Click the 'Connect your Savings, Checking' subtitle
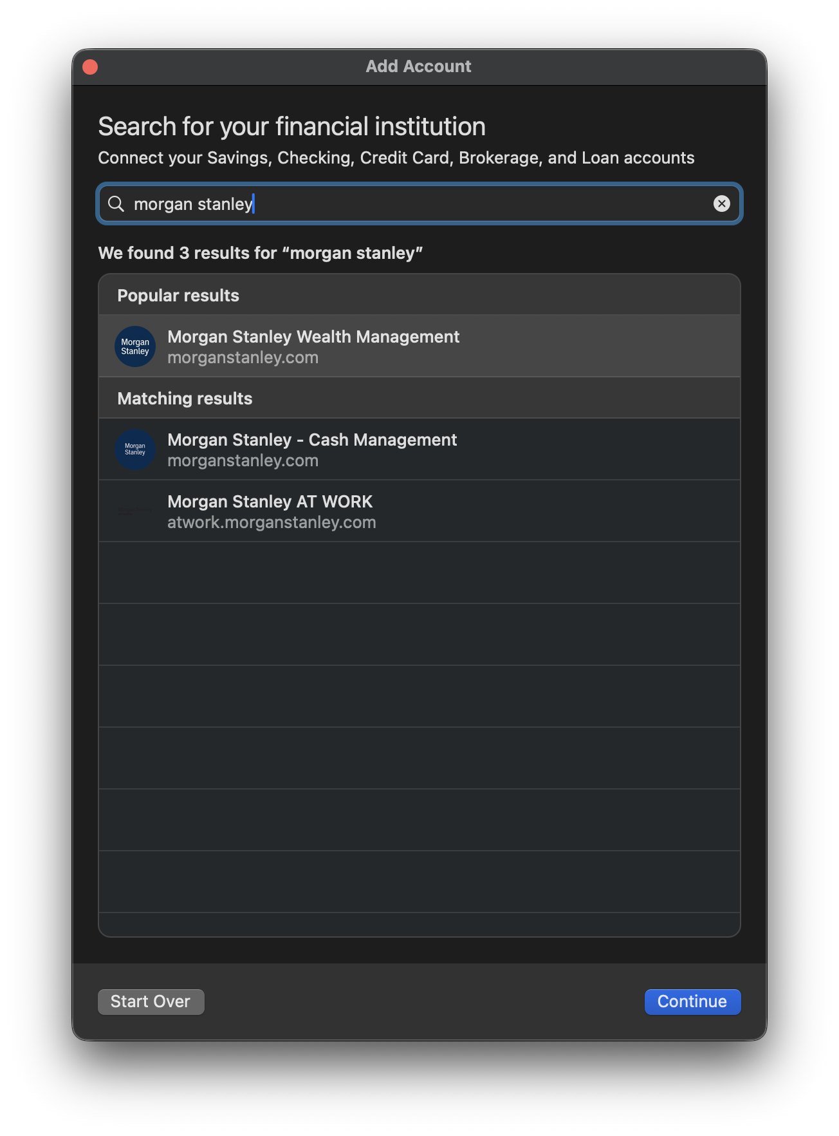Image resolution: width=839 pixels, height=1136 pixels. pyautogui.click(x=396, y=158)
